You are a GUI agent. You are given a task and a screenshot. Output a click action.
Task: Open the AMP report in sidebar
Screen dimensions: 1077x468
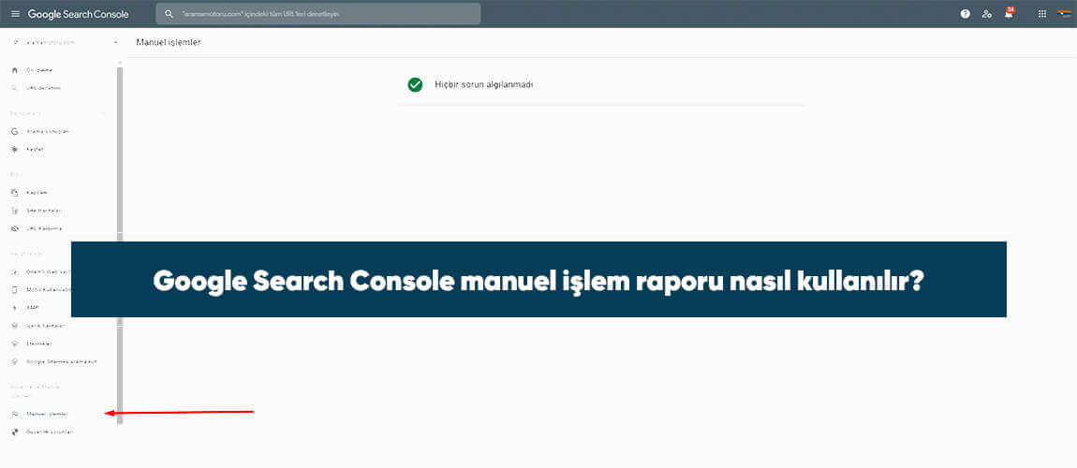tap(33, 307)
